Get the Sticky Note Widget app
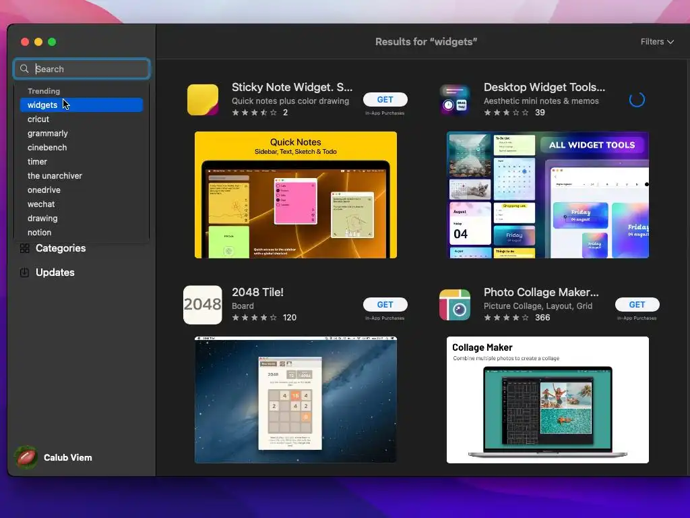Screen dimensions: 690x518 click(x=385, y=100)
